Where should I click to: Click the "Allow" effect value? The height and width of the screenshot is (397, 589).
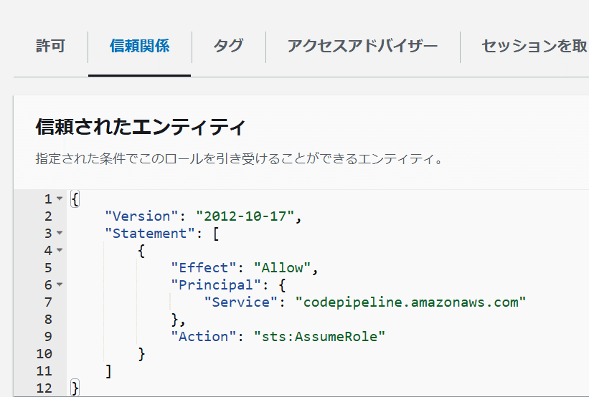pos(282,268)
